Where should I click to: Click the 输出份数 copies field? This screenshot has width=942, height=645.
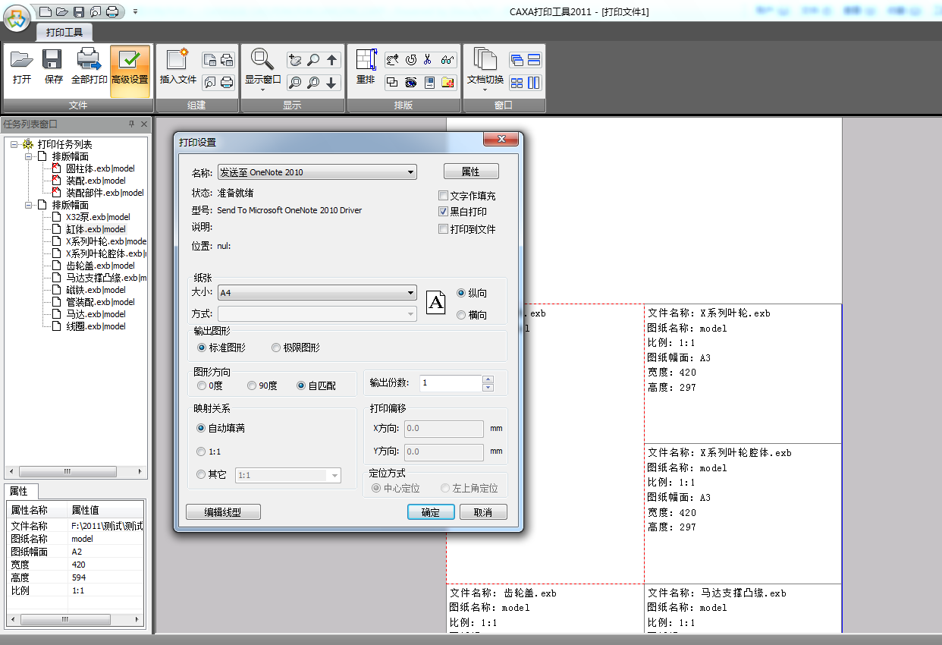451,383
